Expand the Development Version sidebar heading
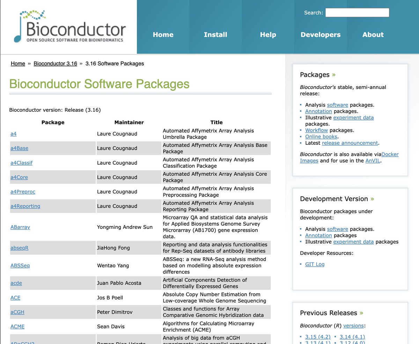The width and height of the screenshot is (419, 344). click(x=337, y=199)
